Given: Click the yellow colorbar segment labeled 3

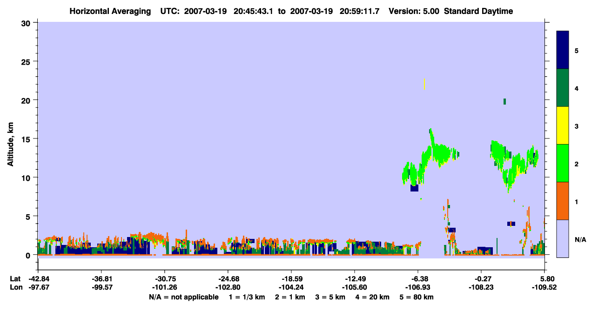Looking at the screenshot, I should pyautogui.click(x=563, y=125).
